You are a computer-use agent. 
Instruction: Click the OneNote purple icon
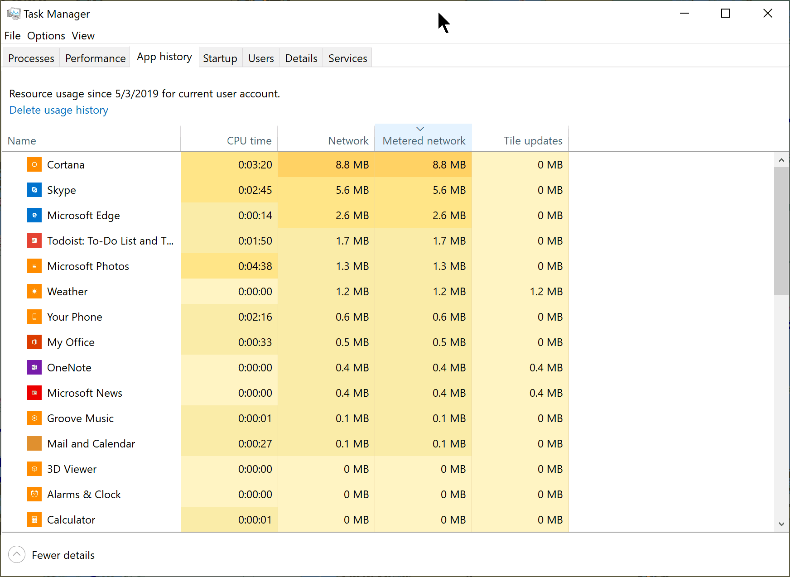click(x=34, y=367)
